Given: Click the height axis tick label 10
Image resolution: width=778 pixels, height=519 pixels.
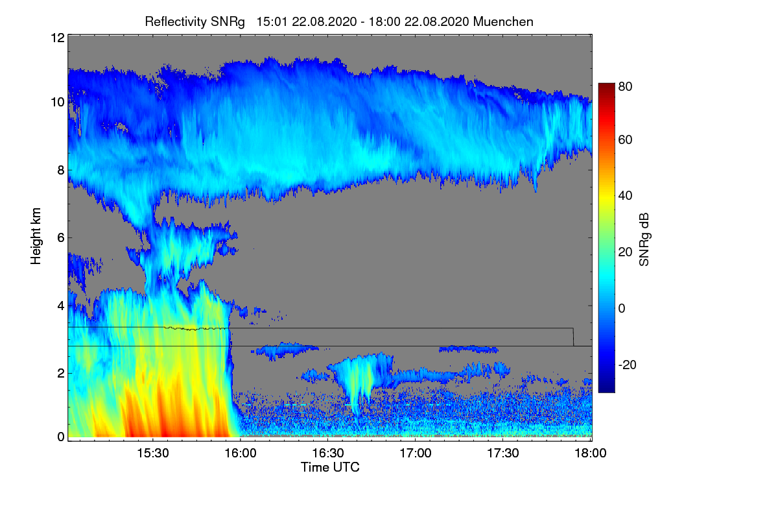Looking at the screenshot, I should click(x=57, y=103).
